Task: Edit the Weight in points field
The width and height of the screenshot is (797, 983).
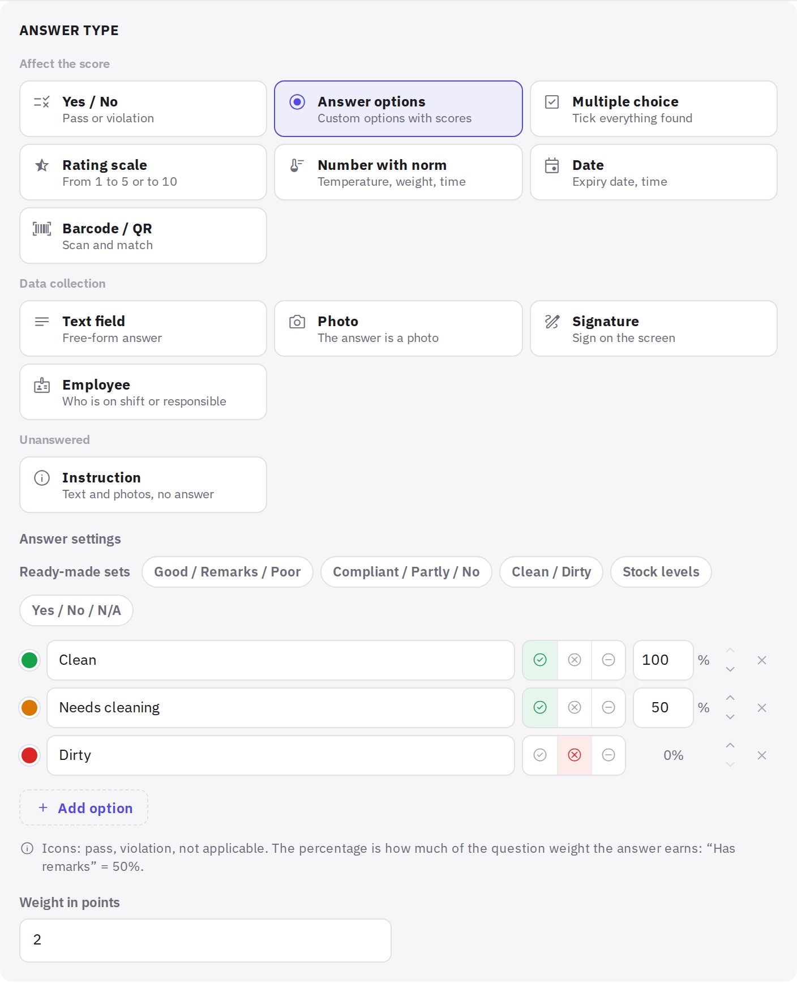Action: coord(205,941)
